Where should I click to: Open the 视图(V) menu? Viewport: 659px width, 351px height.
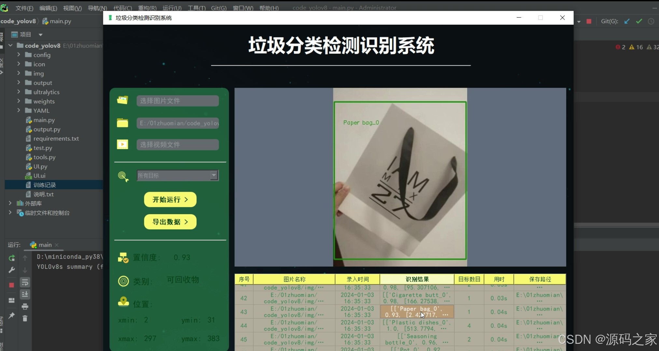click(72, 8)
